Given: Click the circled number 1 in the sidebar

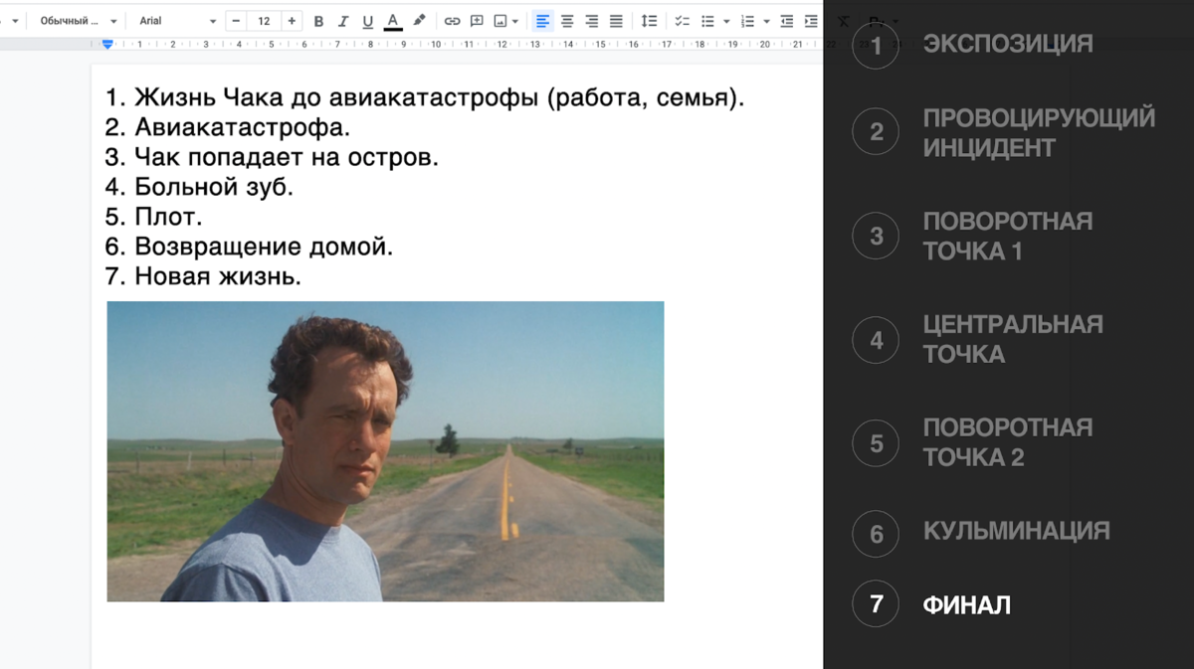Looking at the screenshot, I should pyautogui.click(x=876, y=46).
